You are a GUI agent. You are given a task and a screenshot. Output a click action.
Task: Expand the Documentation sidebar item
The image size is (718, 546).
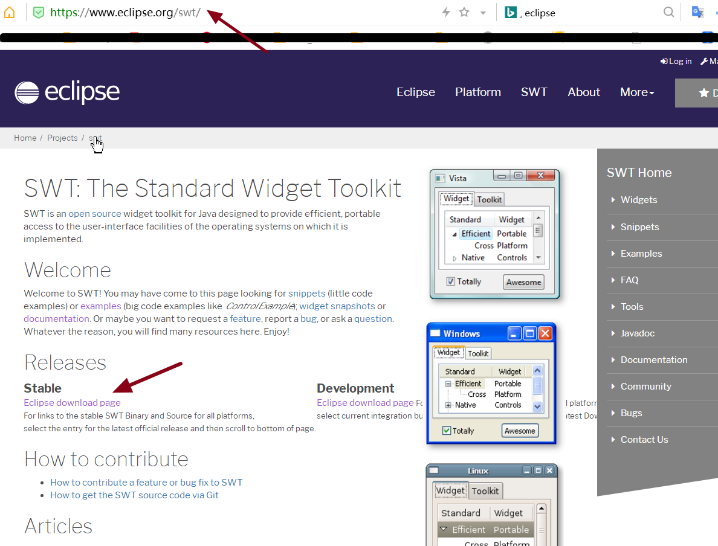pos(654,360)
